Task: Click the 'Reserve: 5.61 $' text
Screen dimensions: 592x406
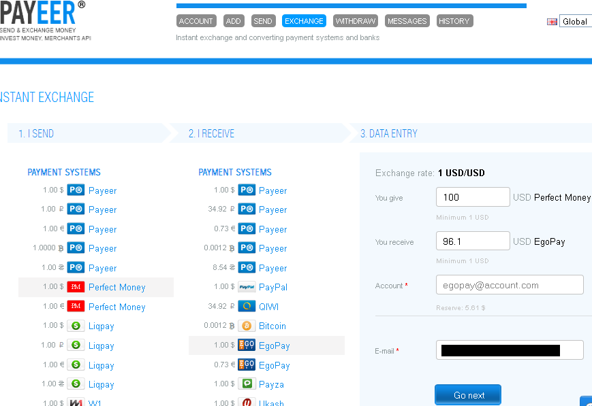Action: point(461,308)
